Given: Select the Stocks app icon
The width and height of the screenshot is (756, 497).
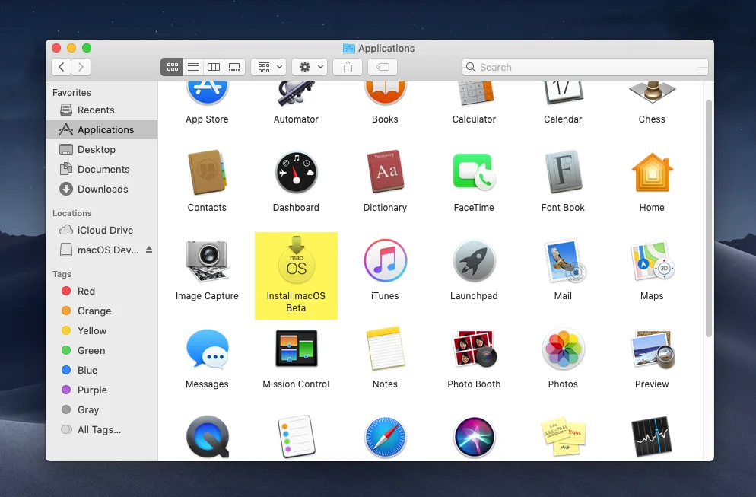Looking at the screenshot, I should pyautogui.click(x=652, y=437).
